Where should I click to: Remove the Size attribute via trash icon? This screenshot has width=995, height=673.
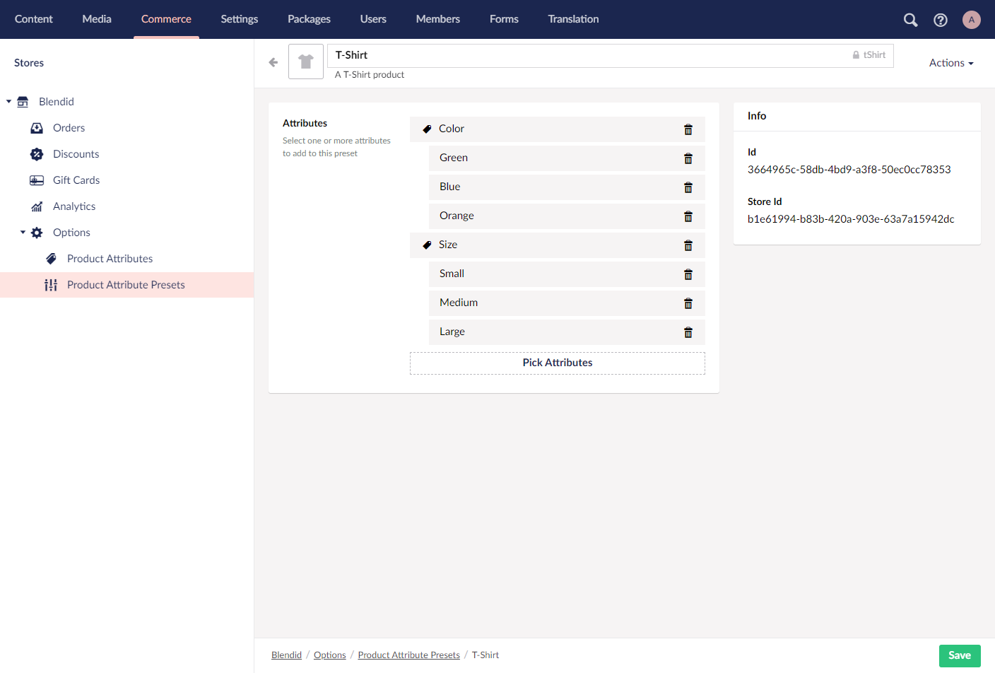point(688,245)
